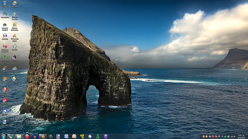Select the Rufus desktop shortcut
248x139 pixels.
(15, 69)
